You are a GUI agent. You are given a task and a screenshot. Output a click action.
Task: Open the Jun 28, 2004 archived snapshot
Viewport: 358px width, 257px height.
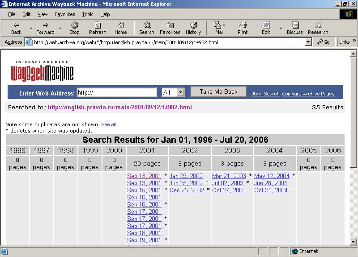pos(271,183)
